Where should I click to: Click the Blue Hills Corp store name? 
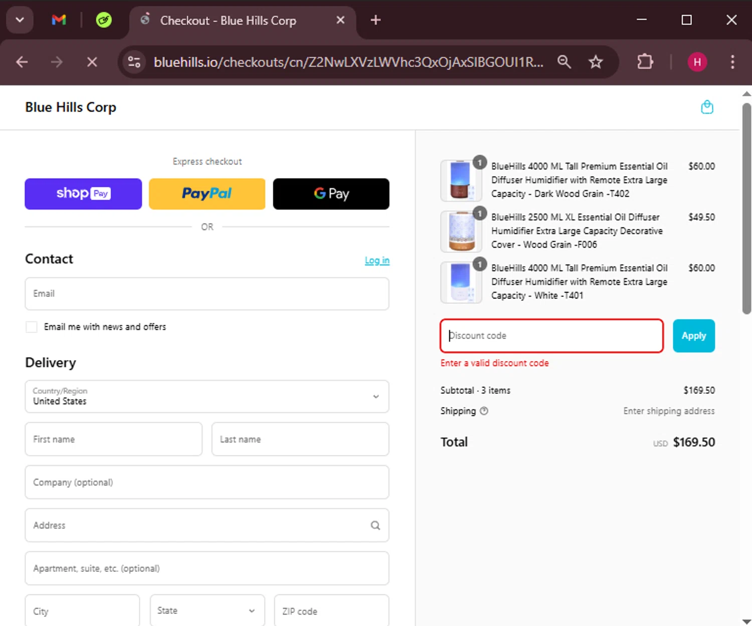pos(71,107)
